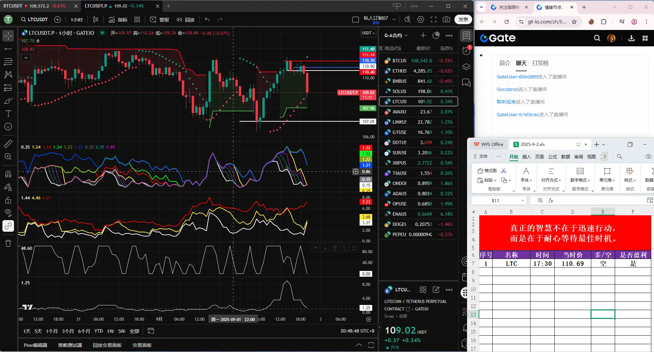Select the WPS format painter (格式刷)
654x352 pixels.
(487, 171)
